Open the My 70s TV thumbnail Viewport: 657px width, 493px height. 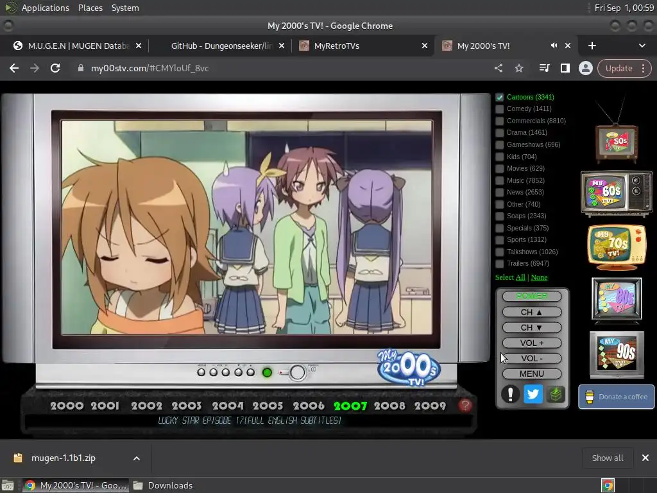(x=617, y=247)
